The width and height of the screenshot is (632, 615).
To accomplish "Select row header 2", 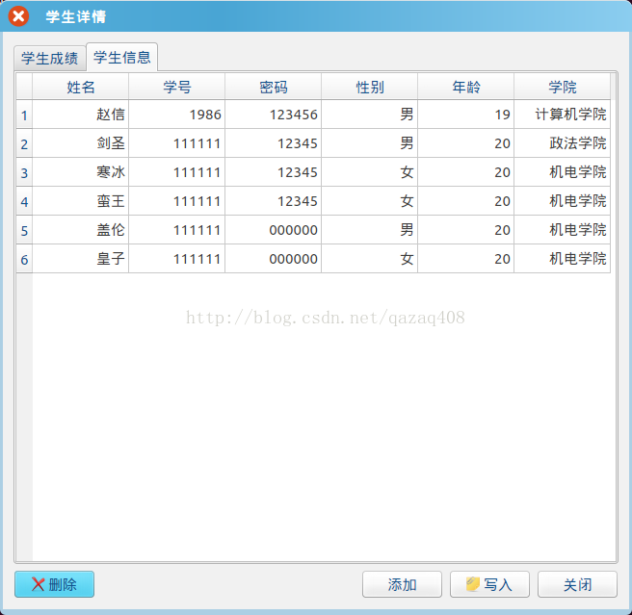I will click(24, 143).
